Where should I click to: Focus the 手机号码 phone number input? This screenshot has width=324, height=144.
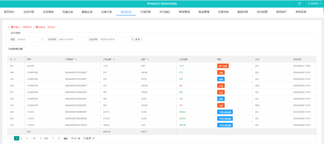pyautogui.click(x=71, y=39)
